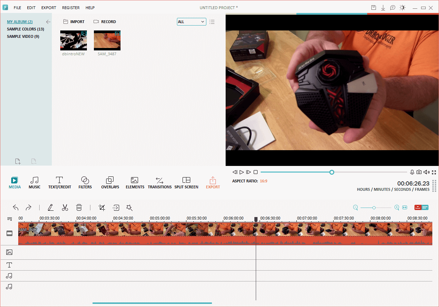The height and width of the screenshot is (307, 439).
Task: Open the Export menu
Action: point(49,8)
